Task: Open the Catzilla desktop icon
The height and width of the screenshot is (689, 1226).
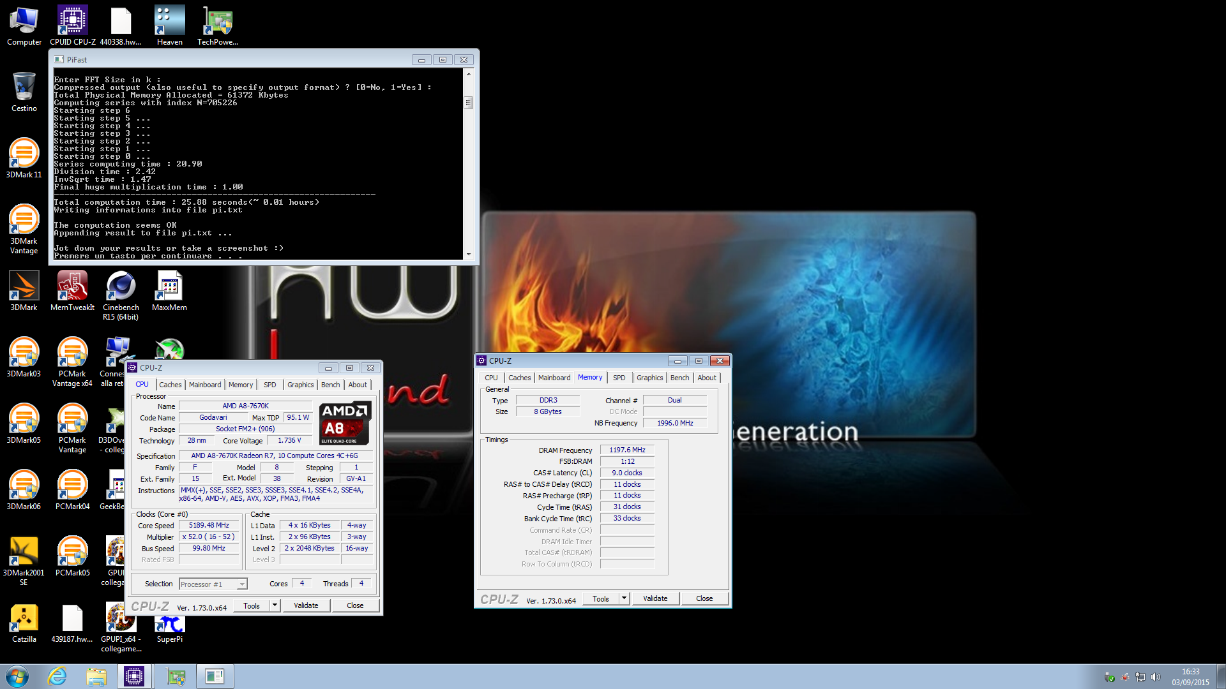Action: pos(24,623)
